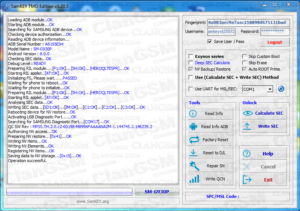Viewport: 300px width, 211px height.
Task: Click the 'Operation successful.' log line
Action: 27,161
